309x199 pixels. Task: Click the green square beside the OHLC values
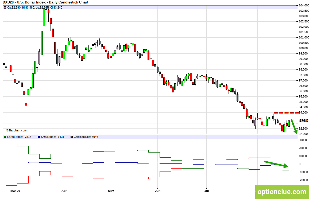pos(5,7)
